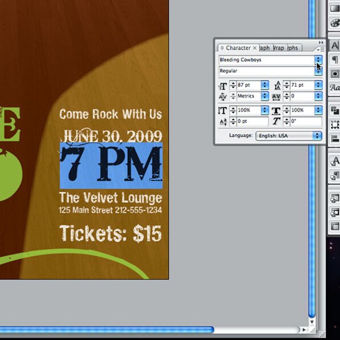Open the Transform panel dock icon
The width and height of the screenshot is (340, 340).
(x=335, y=125)
